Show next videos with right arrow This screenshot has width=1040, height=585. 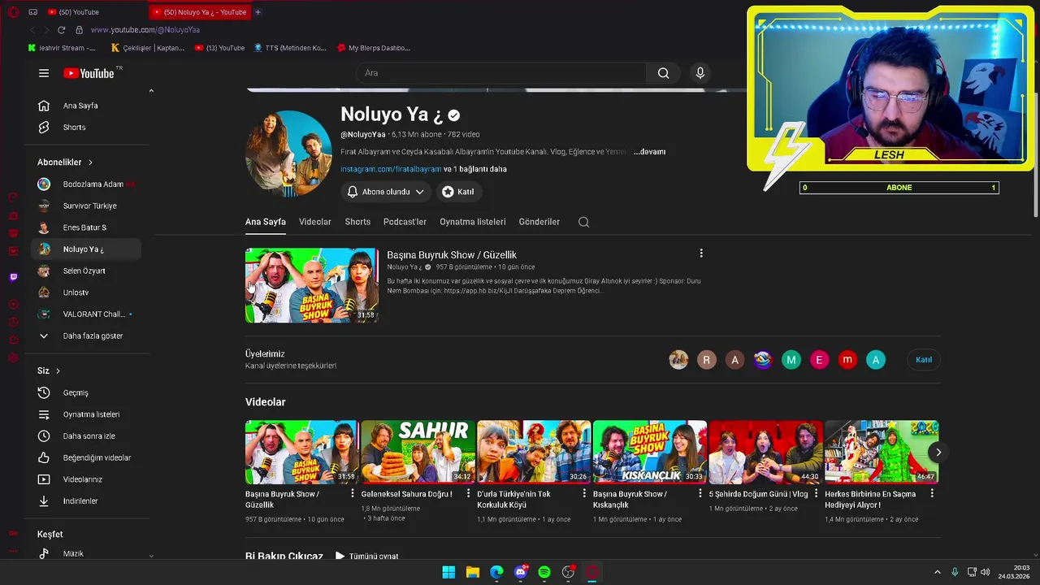point(938,453)
